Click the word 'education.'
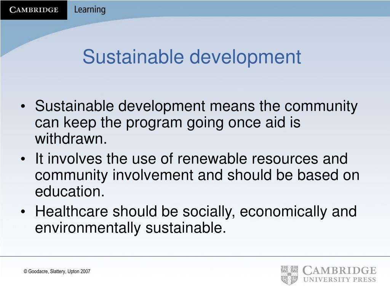This screenshot has height=292, width=390. coord(70,192)
